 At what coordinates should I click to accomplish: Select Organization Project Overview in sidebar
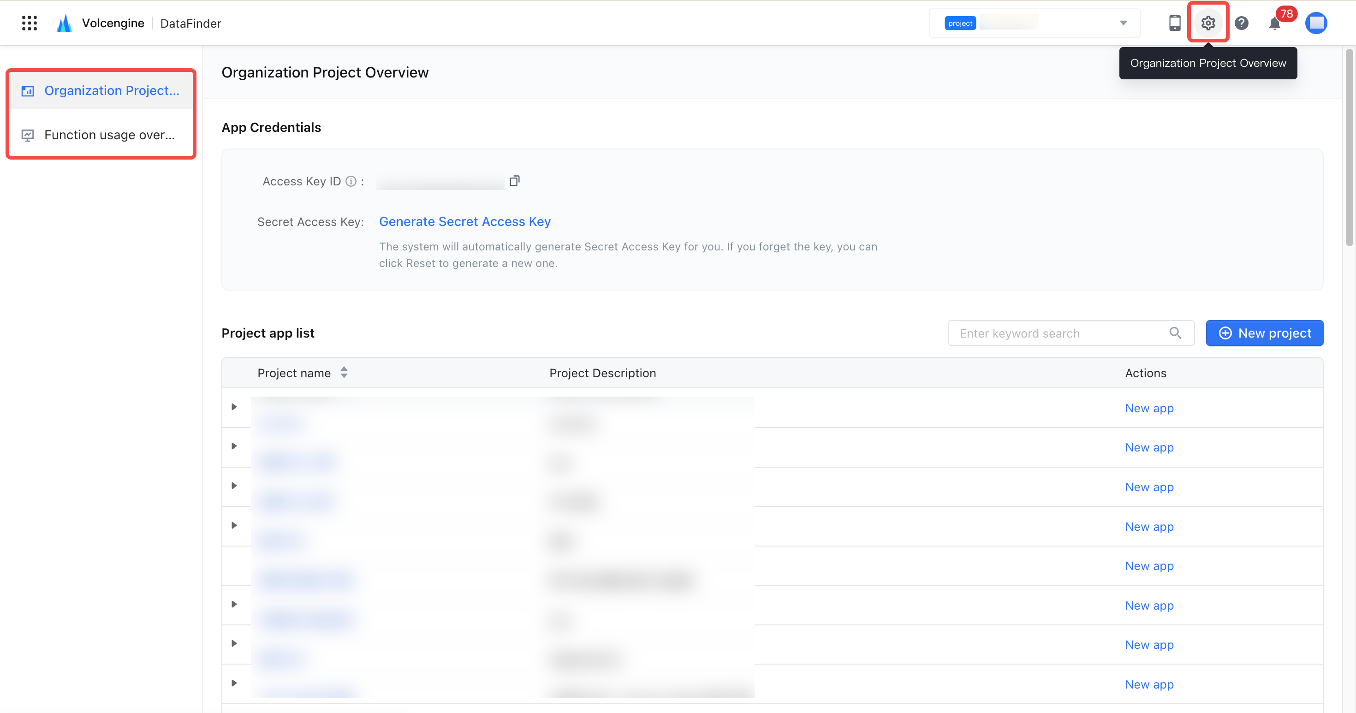pyautogui.click(x=101, y=90)
